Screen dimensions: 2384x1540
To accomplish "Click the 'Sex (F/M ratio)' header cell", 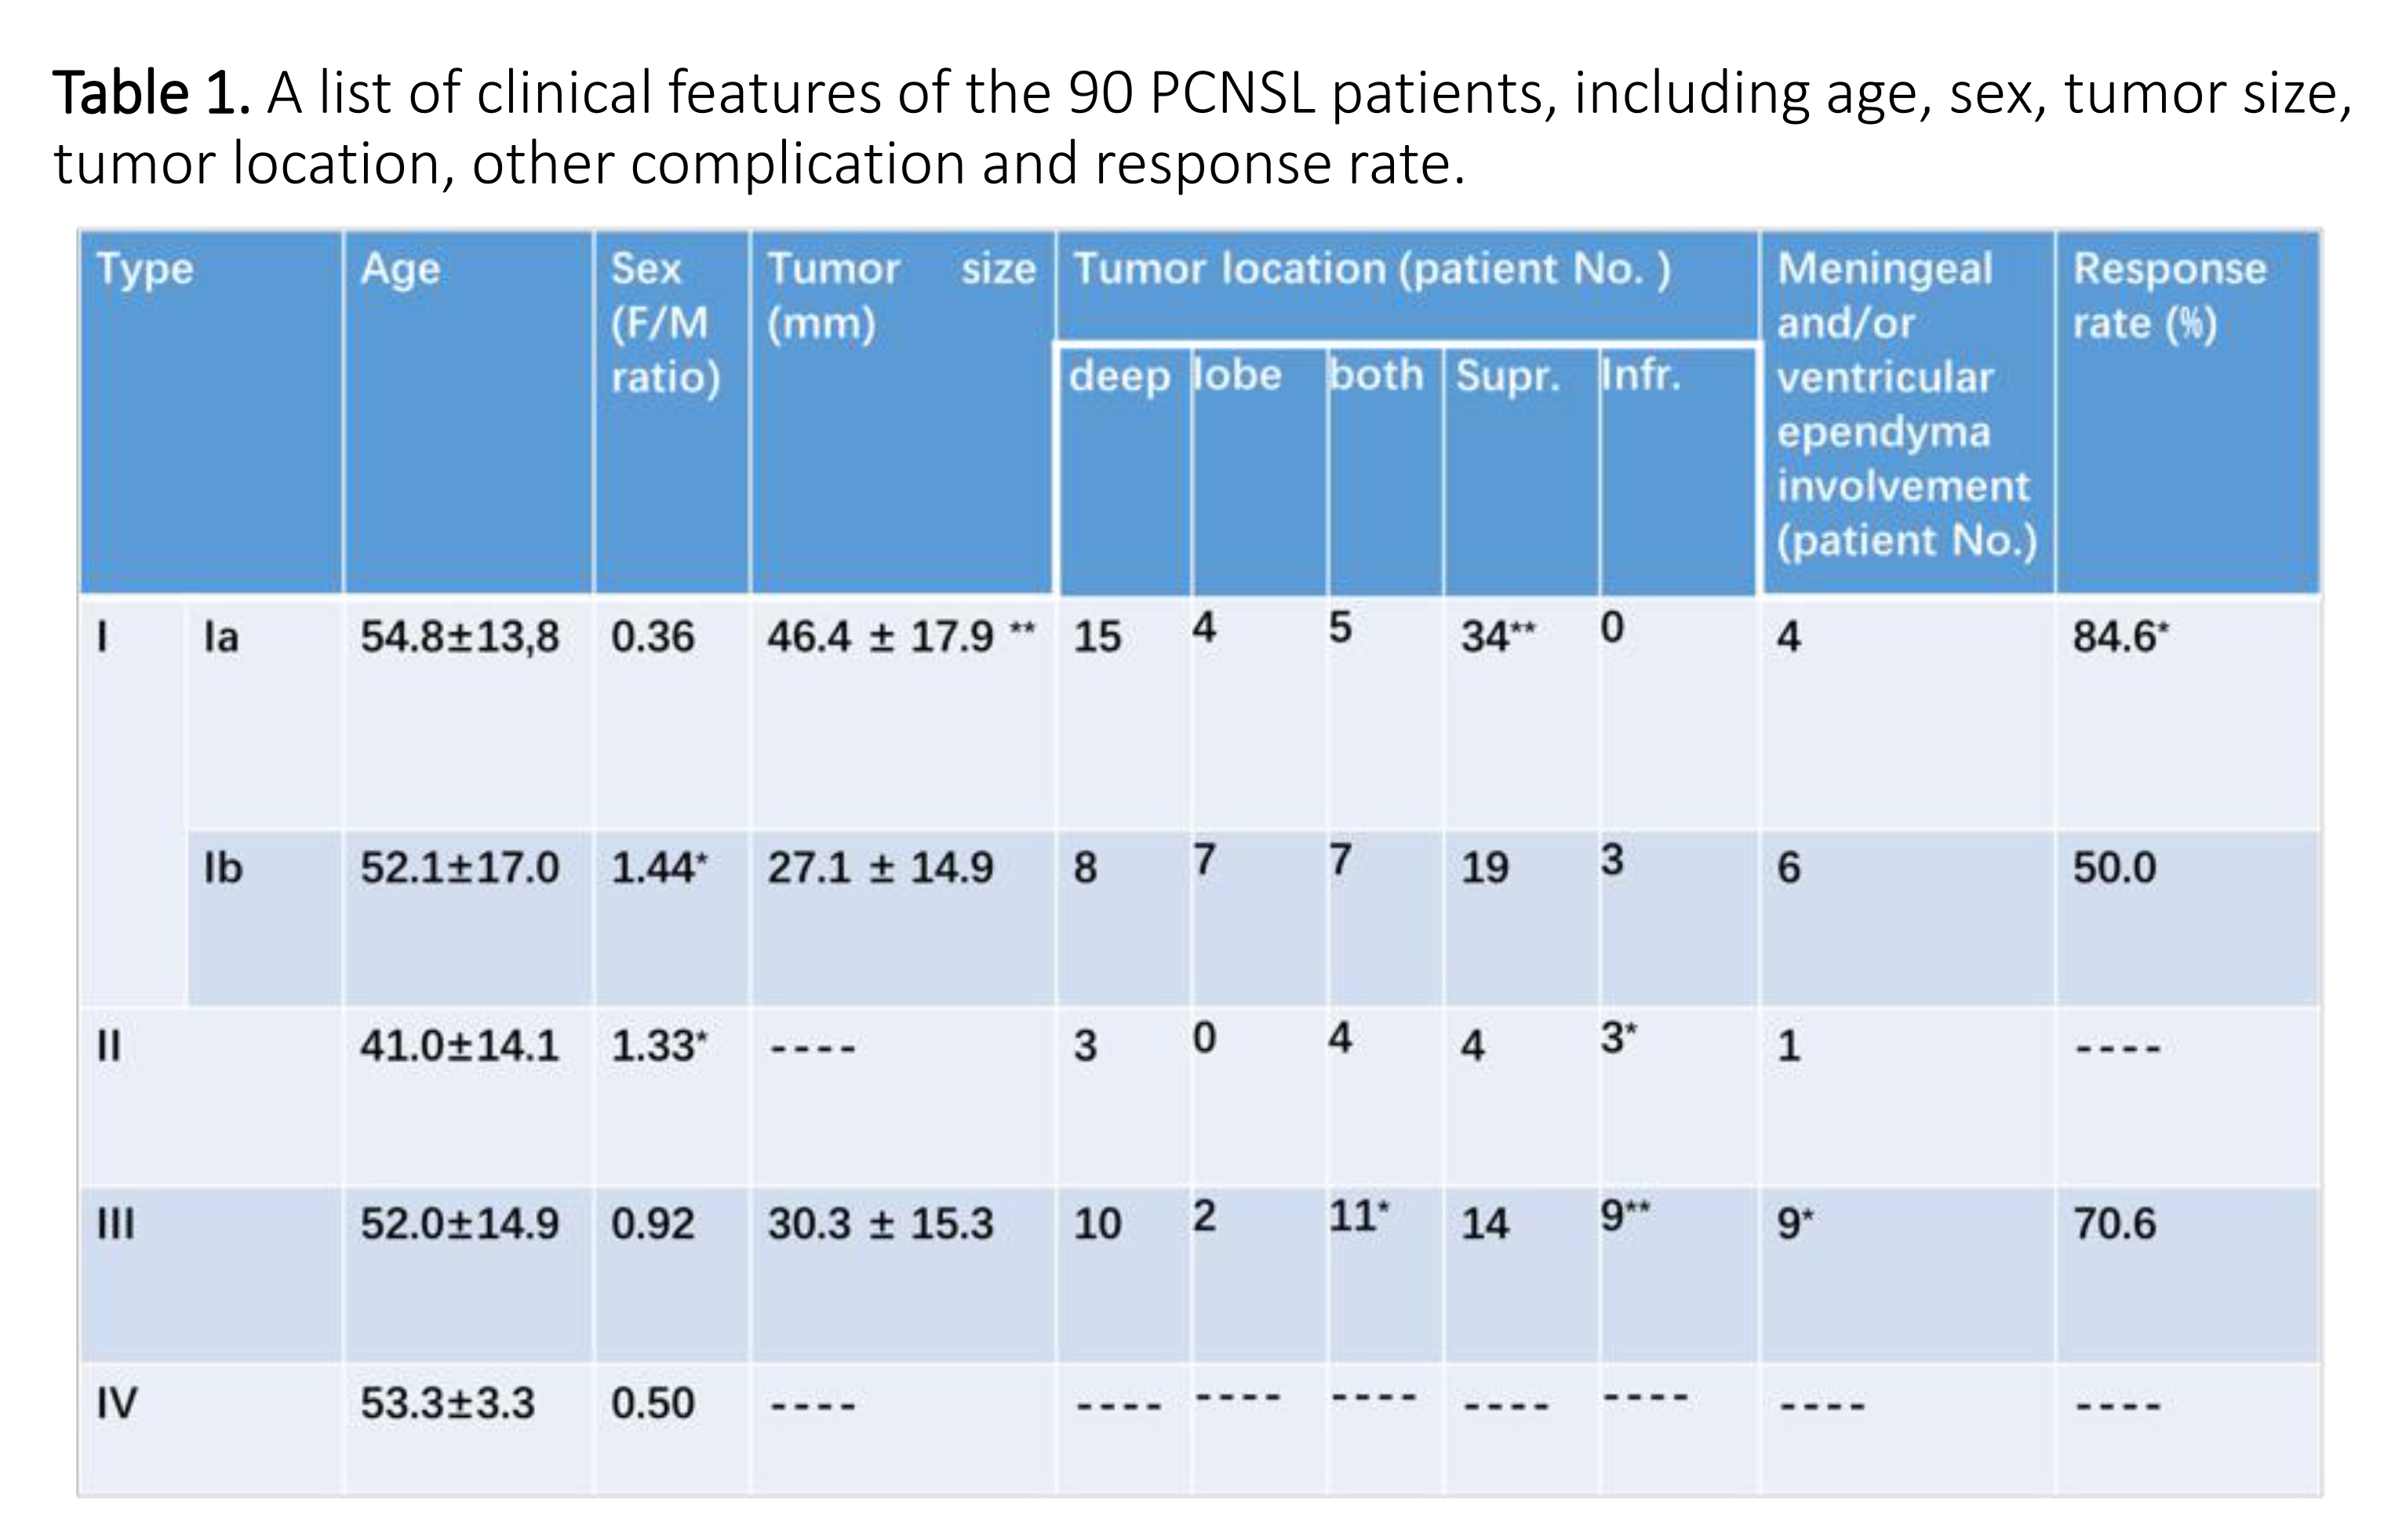I will coord(665,323).
